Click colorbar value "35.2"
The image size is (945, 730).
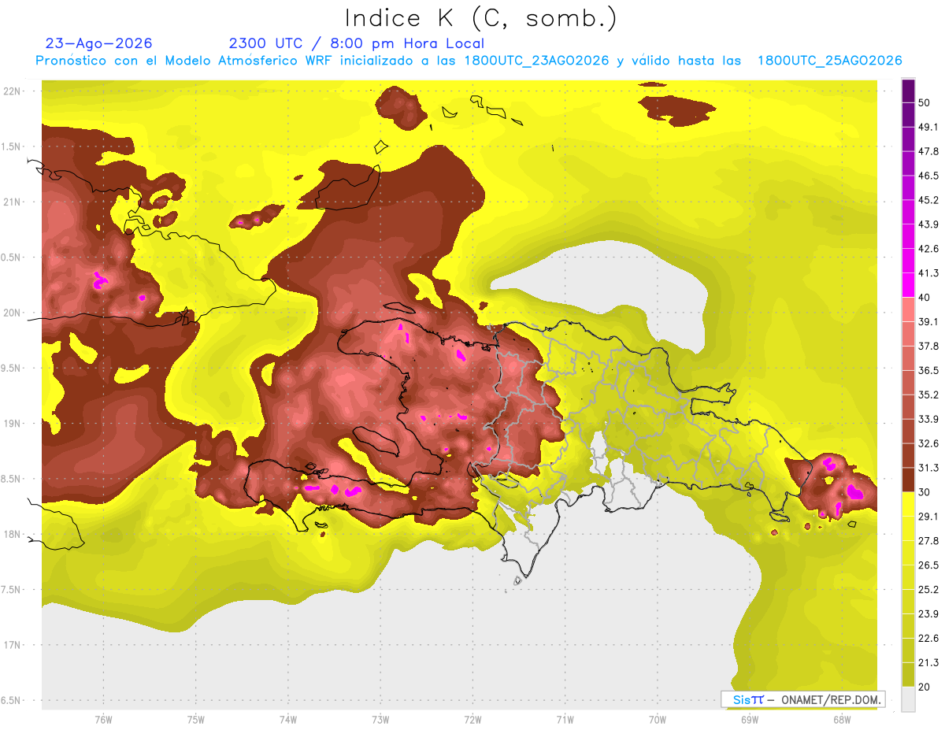point(928,395)
